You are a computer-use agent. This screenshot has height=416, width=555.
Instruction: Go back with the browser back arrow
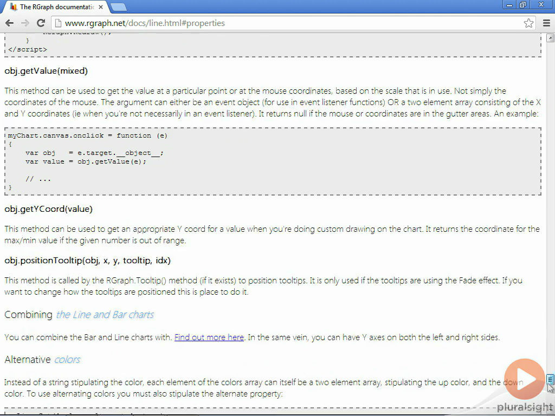(x=10, y=23)
